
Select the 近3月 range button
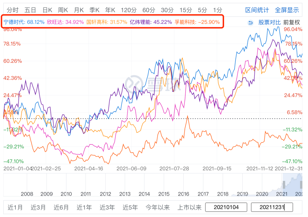[x=38, y=207]
